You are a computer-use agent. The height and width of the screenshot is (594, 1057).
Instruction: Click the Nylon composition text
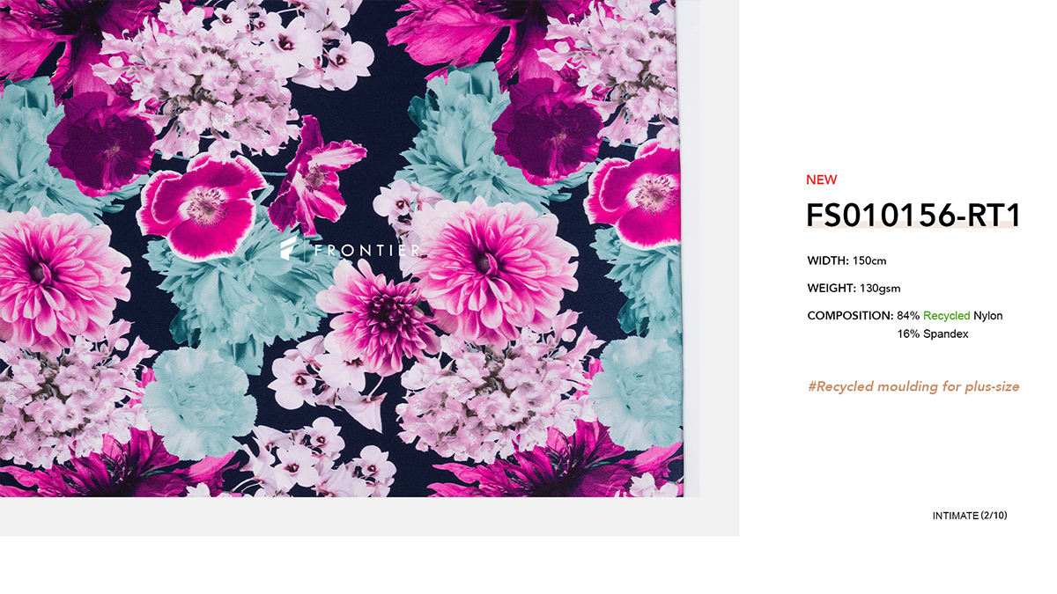tap(987, 315)
